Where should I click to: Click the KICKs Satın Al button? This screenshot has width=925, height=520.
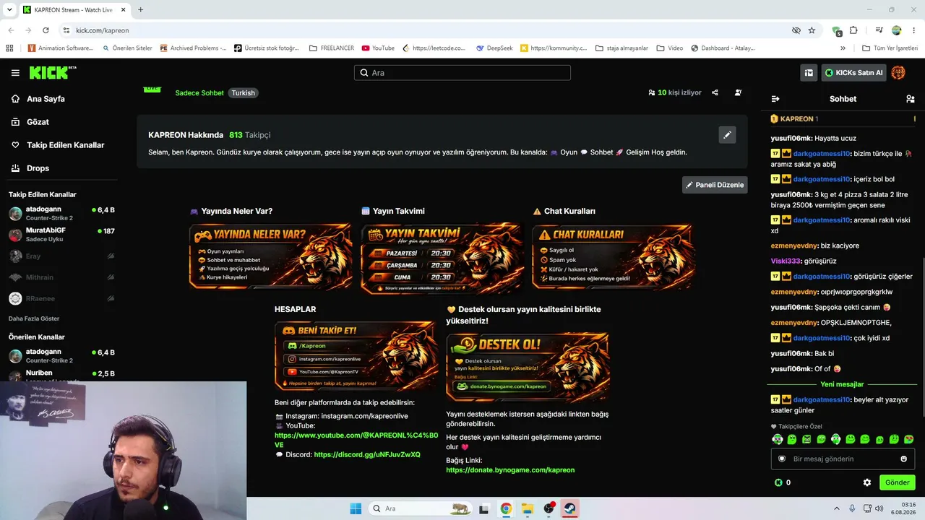[x=854, y=72]
